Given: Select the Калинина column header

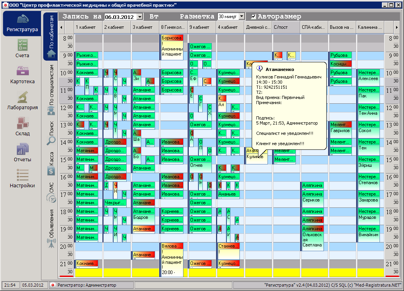Looking at the screenshot, I should (370, 27).
